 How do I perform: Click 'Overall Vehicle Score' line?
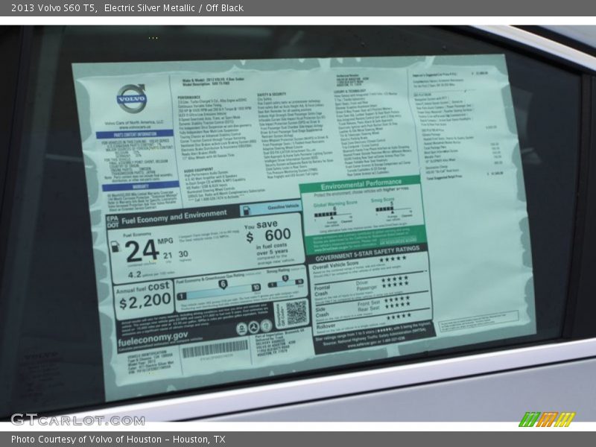(x=336, y=265)
